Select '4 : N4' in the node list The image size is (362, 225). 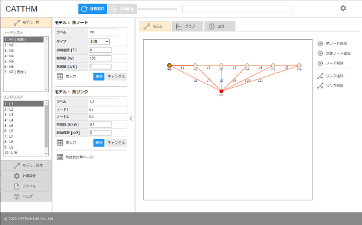click(x=24, y=56)
